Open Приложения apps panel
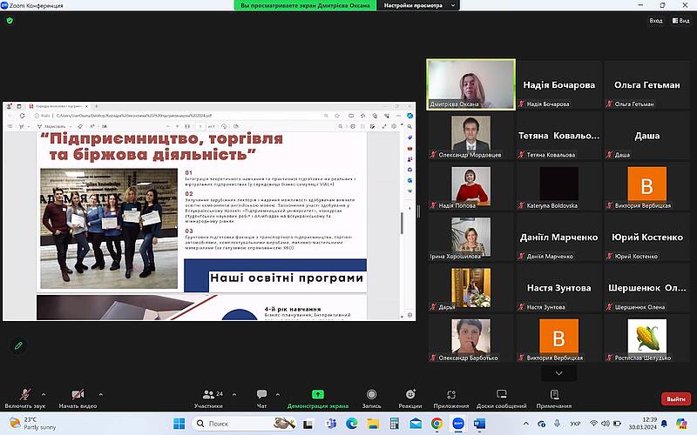 (x=450, y=398)
